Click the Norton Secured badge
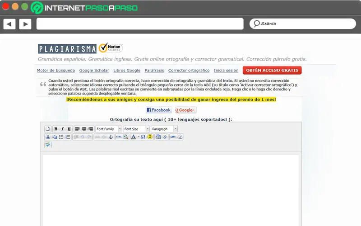Screen dimensions: 361x226 pos(111,48)
